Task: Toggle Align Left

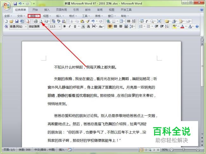Action: (110, 27)
